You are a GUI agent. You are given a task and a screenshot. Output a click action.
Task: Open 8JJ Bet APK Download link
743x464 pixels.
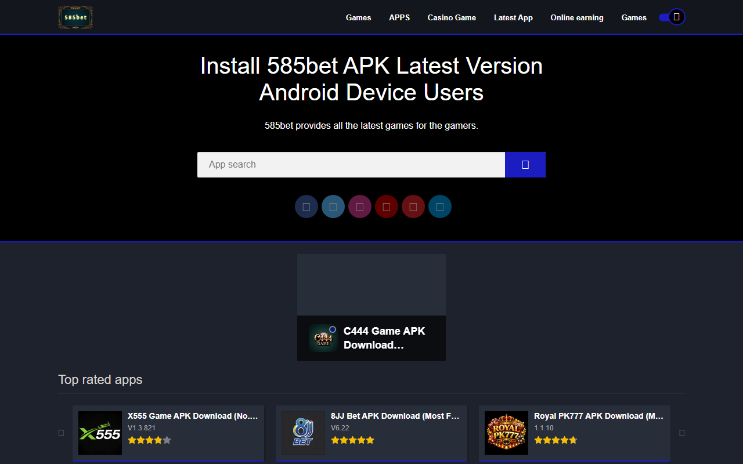click(x=396, y=416)
